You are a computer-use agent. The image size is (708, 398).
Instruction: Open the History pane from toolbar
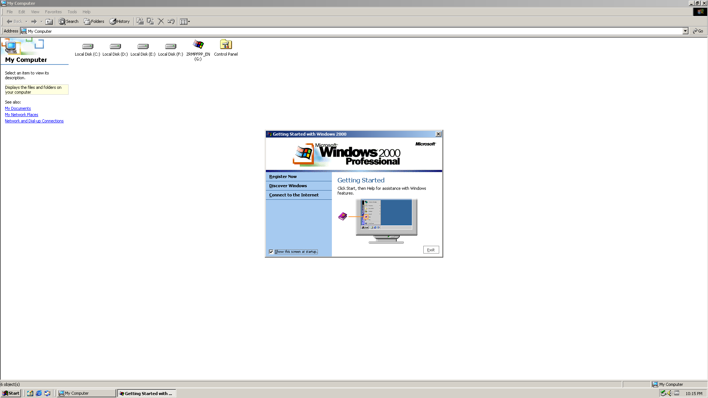(x=119, y=21)
